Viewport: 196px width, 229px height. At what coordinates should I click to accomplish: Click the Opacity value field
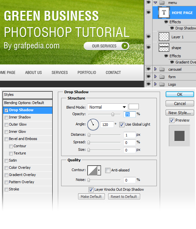click(130, 114)
